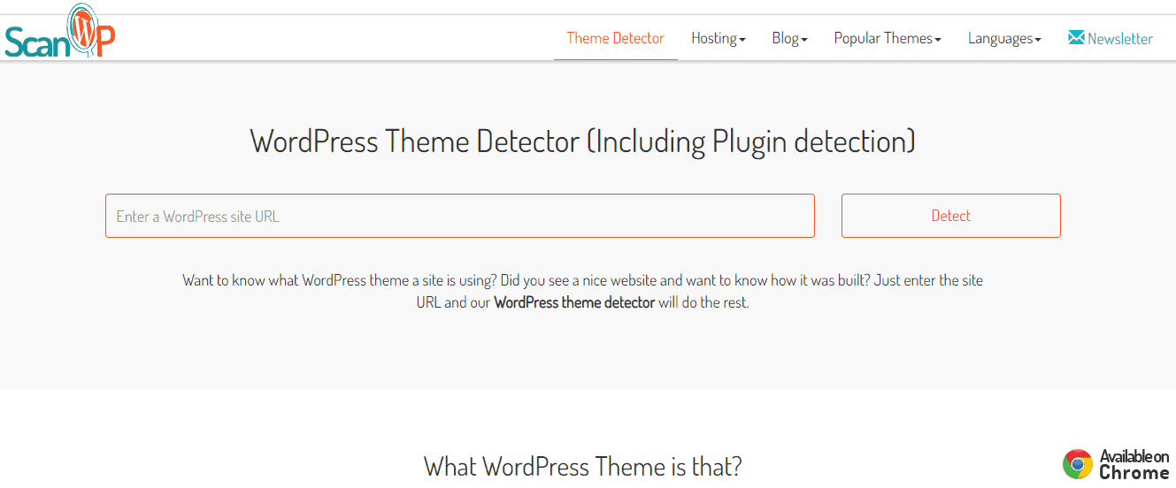Click the caret arrow after Popular Themes
This screenshot has width=1176, height=488.
tap(937, 40)
